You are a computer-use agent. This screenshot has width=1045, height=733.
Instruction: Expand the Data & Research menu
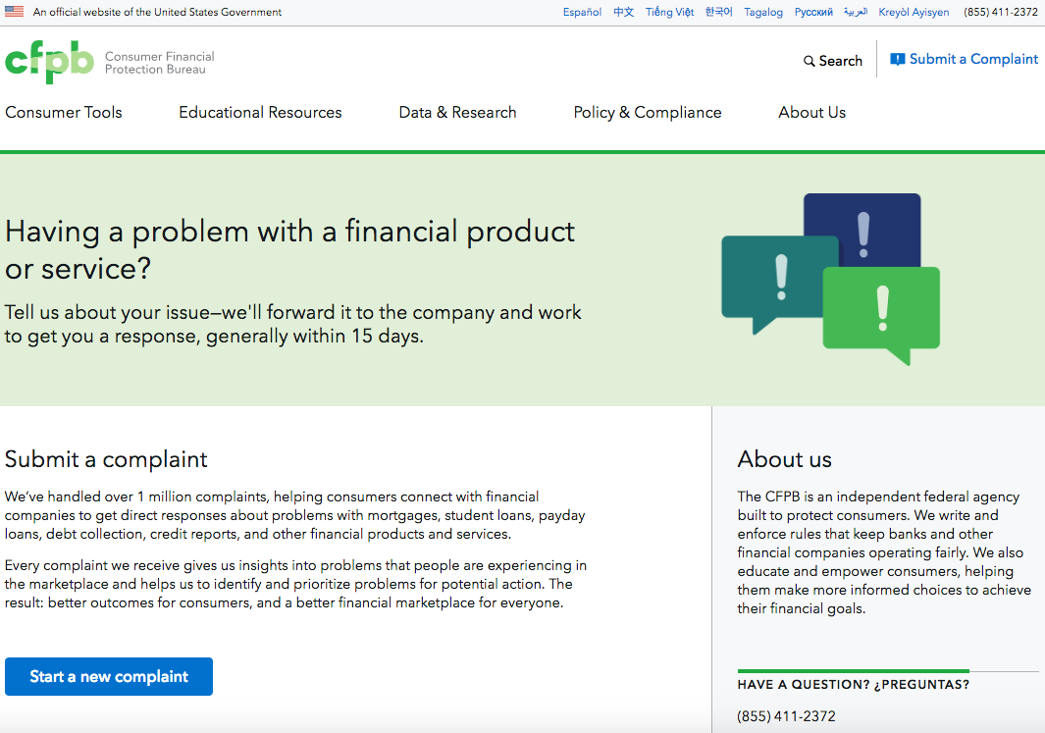pos(458,113)
